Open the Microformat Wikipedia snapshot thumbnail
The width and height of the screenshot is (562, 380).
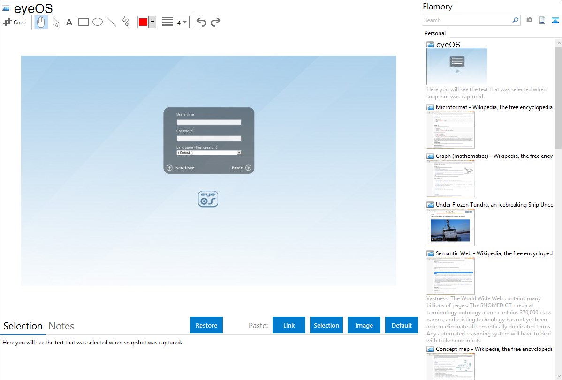450,130
